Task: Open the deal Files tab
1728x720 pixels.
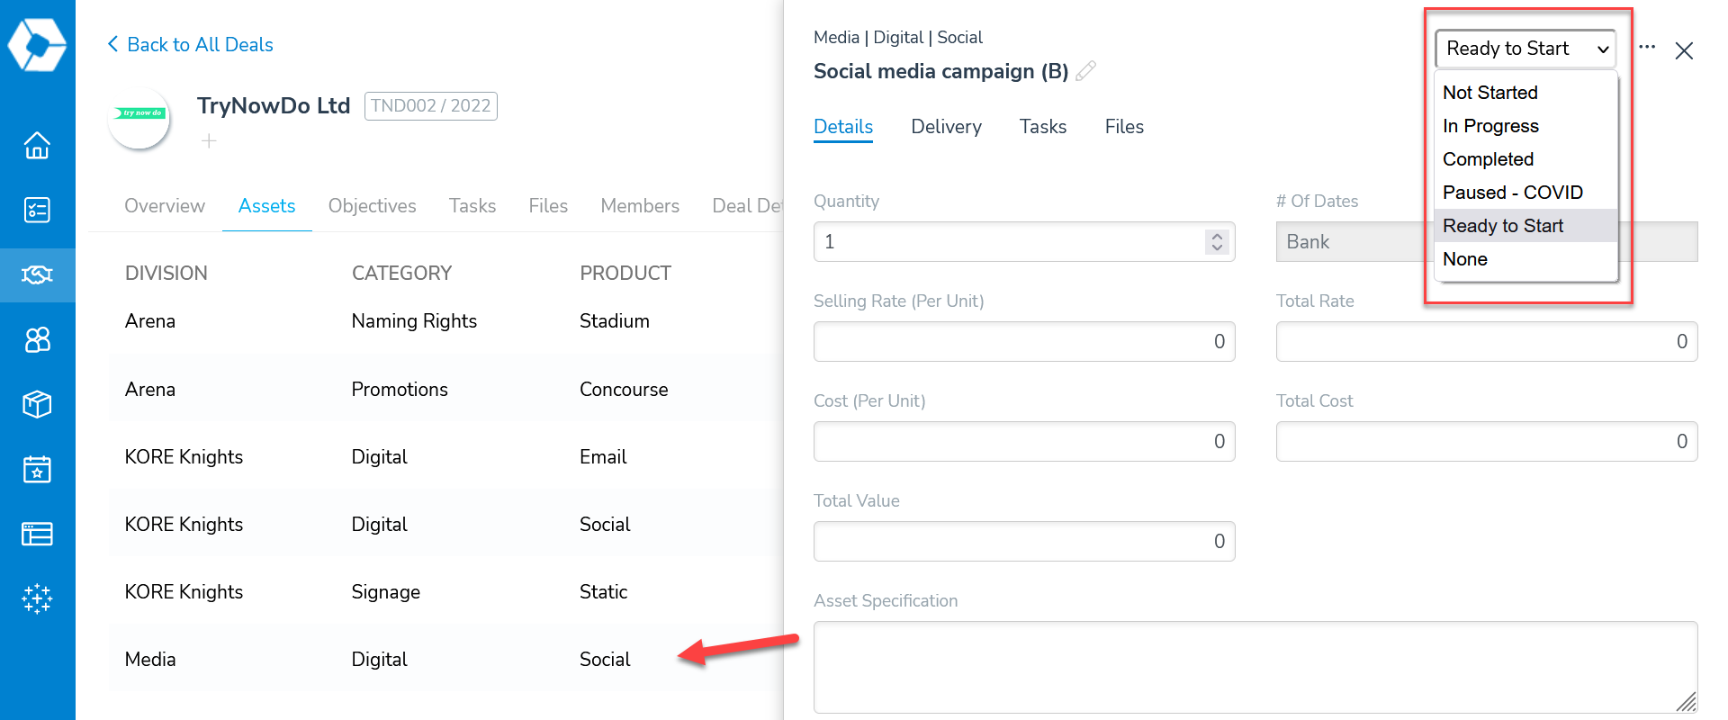Action: (548, 206)
